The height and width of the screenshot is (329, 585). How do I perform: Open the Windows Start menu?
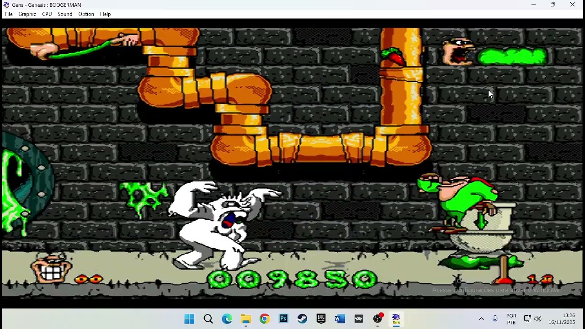click(189, 319)
